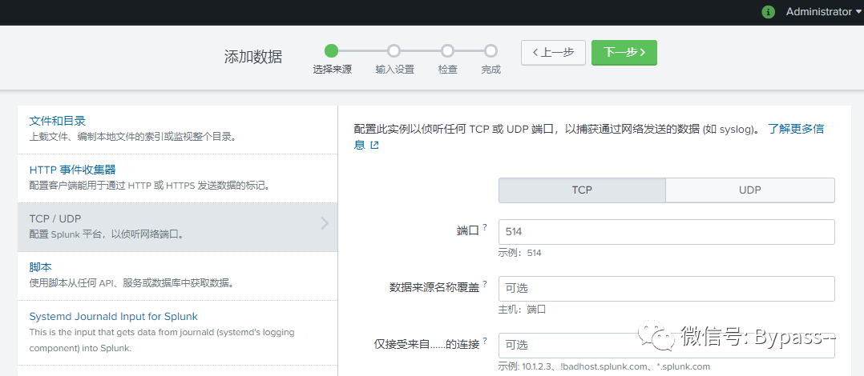Open HTTP 事件收集器 data source
The image size is (864, 376).
(x=73, y=170)
